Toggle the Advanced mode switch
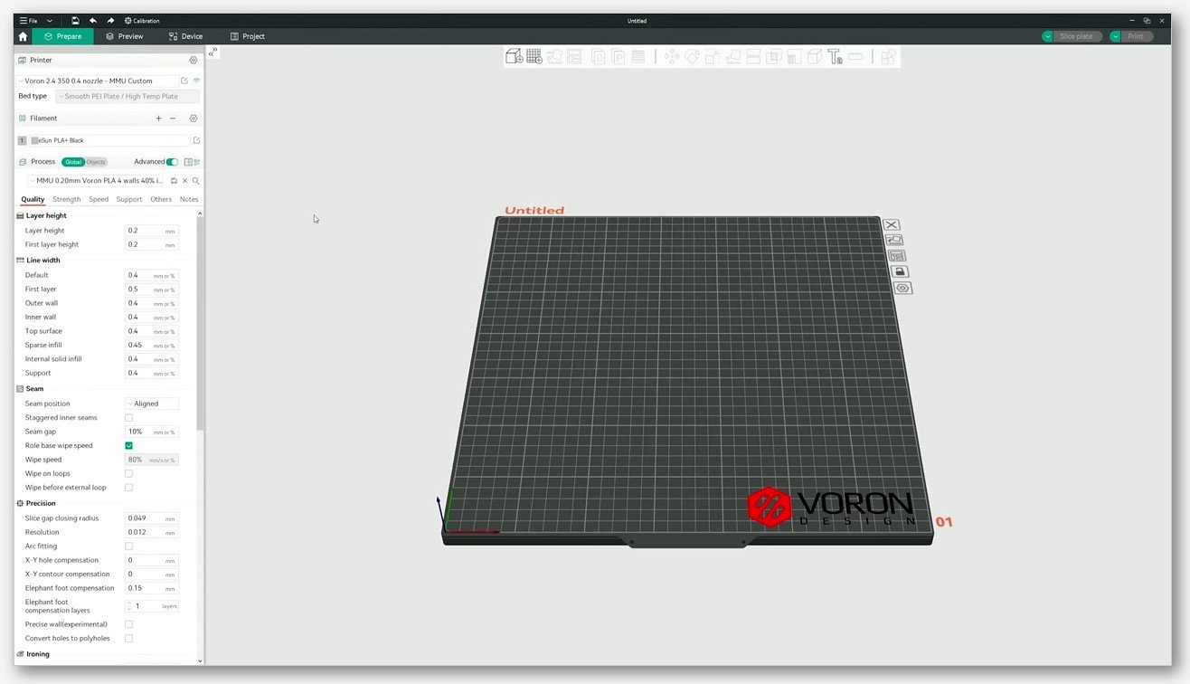The height and width of the screenshot is (684, 1190). click(x=172, y=162)
